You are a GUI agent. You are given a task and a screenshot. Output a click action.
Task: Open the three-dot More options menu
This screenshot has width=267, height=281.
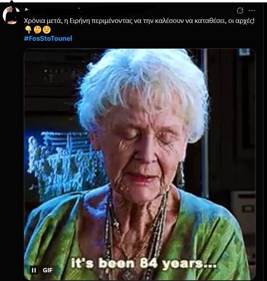coord(252,11)
